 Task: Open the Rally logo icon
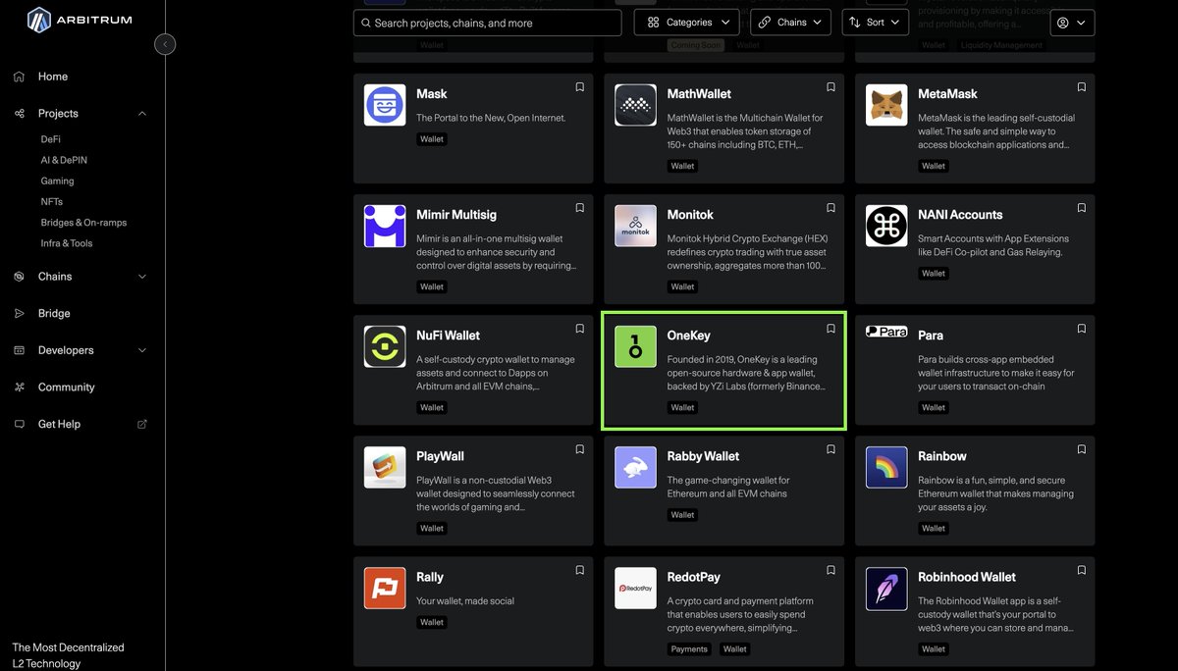coord(385,588)
